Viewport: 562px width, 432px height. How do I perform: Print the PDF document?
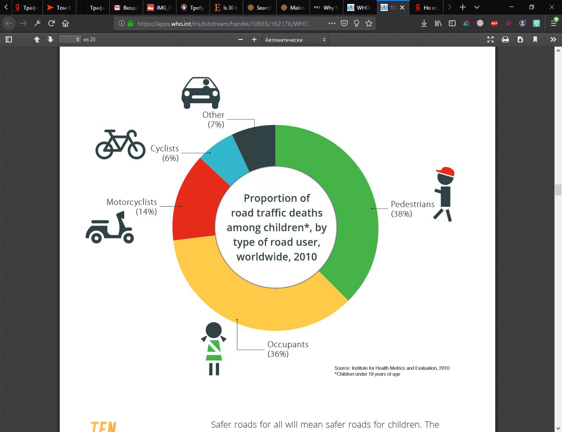(505, 40)
